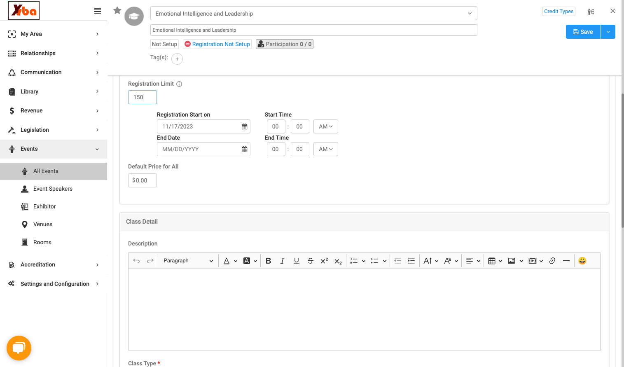Screen dimensions: 624x367
Task: Decrease the paragraph indent
Action: pos(397,261)
